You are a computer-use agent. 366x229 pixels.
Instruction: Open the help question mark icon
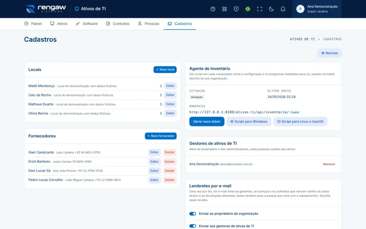coord(213,9)
